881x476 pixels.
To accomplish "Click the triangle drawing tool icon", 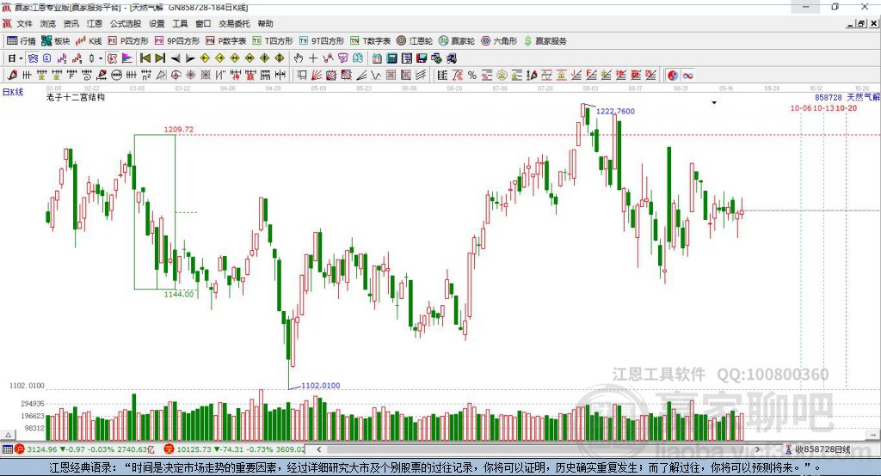I will (x=161, y=76).
